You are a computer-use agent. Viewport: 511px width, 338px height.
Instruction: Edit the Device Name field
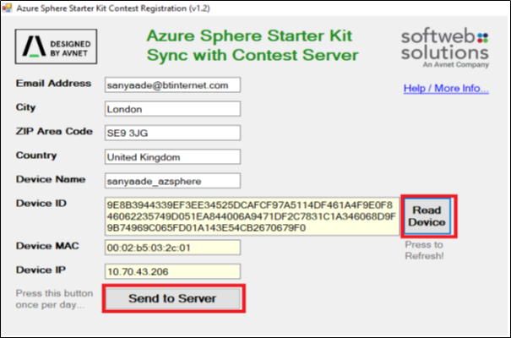coord(172,181)
